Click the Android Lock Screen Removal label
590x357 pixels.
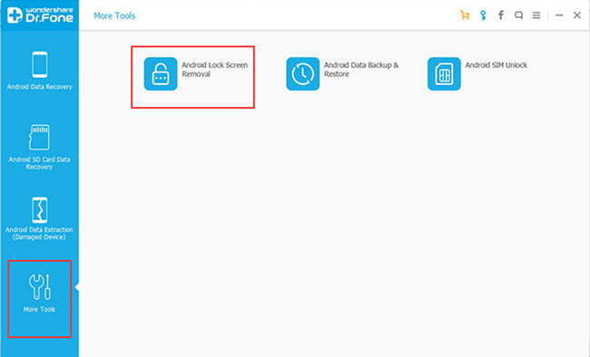click(x=215, y=70)
